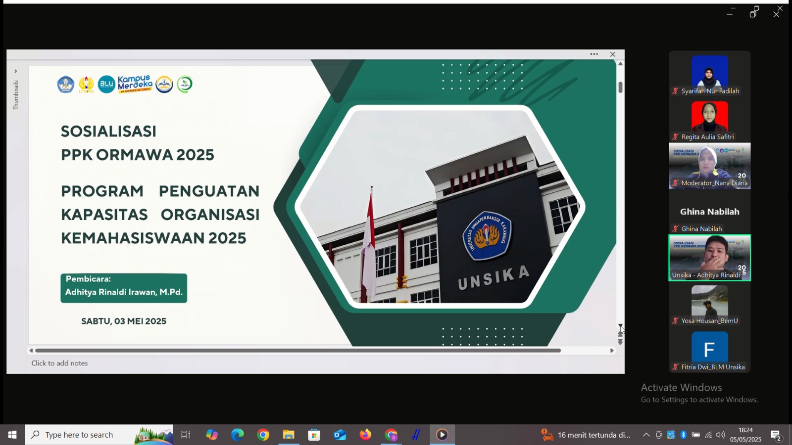Screen dimensions: 792x445
Task: Click the speaker icon in the system tray
Action: pyautogui.click(x=720, y=435)
